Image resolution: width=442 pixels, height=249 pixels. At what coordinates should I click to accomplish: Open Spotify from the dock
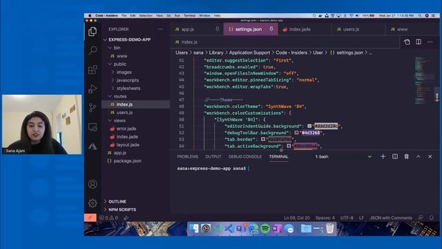point(265,228)
